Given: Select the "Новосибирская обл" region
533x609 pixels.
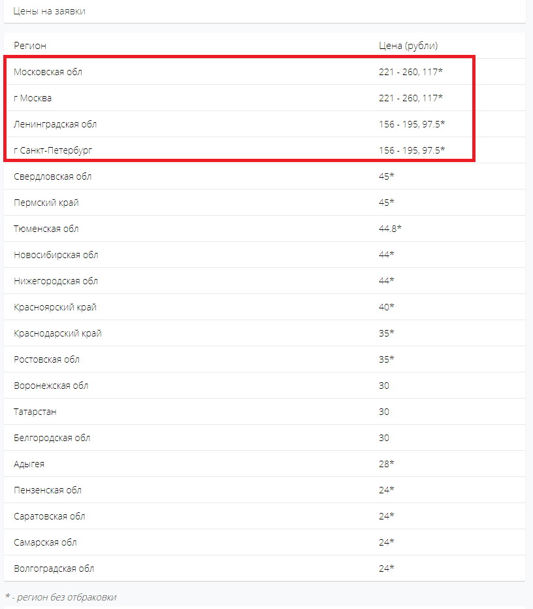Looking at the screenshot, I should click(x=56, y=255).
